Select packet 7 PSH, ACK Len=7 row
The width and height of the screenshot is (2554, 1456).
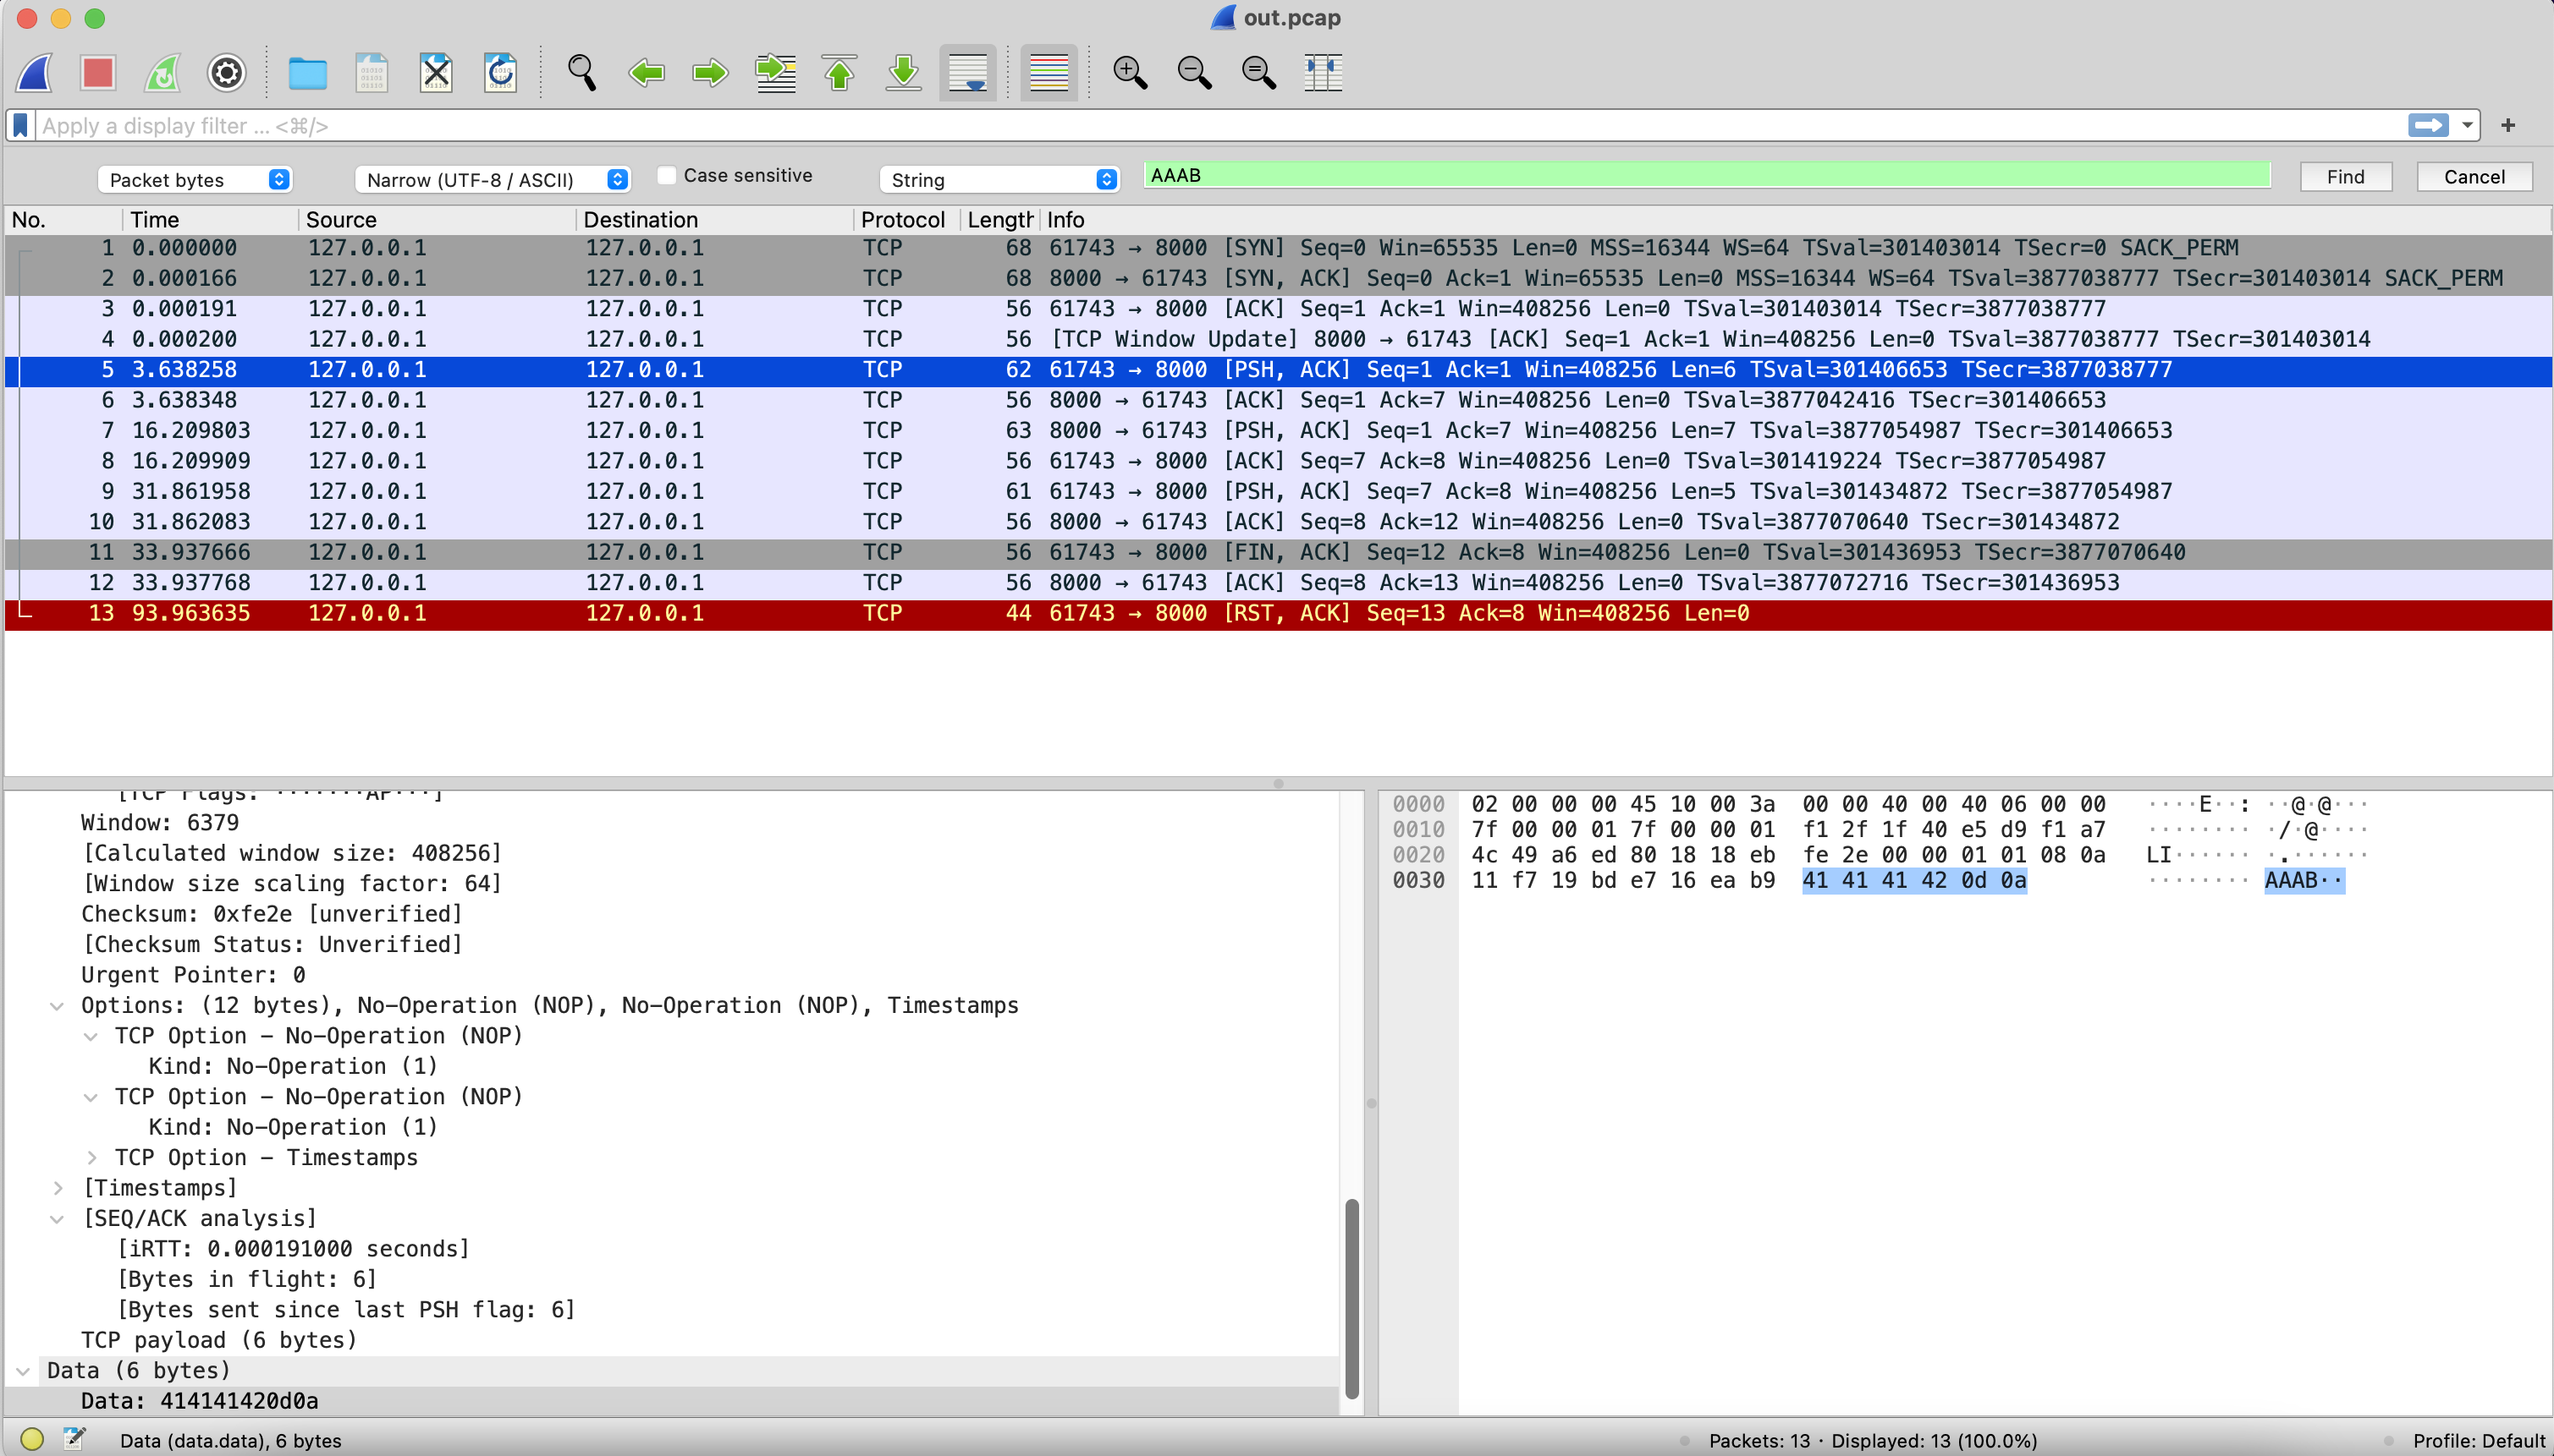pyautogui.click(x=1278, y=430)
